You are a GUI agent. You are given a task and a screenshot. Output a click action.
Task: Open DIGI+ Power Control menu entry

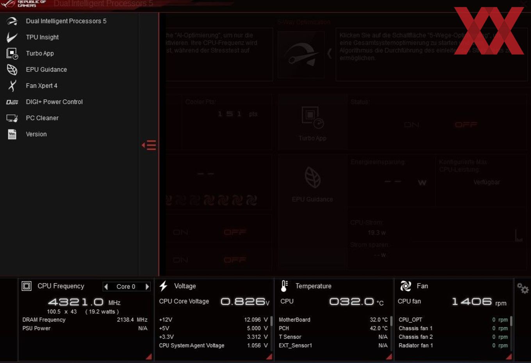[x=54, y=102]
